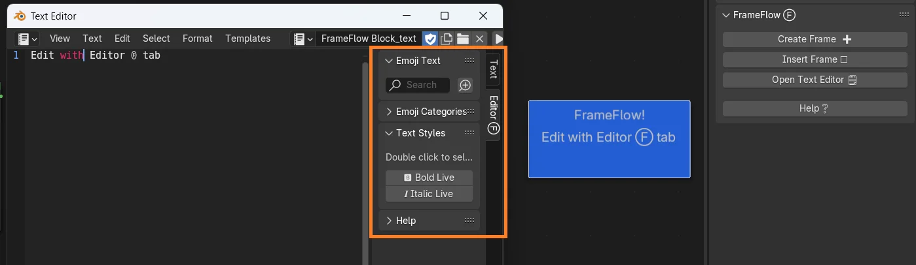
Task: Open the editor type dropdown in the header
Action: tap(27, 39)
